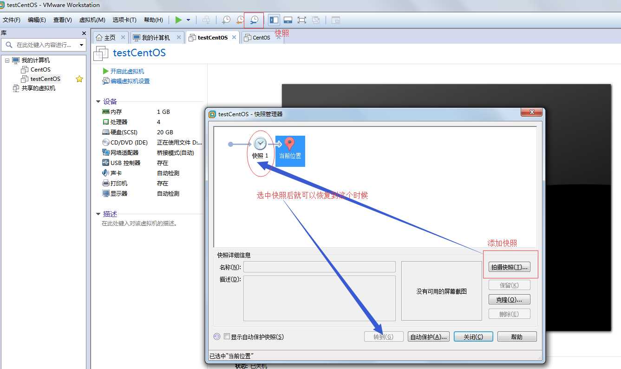
Task: Click the revert to snapshot toolbar icon
Action: point(240,20)
